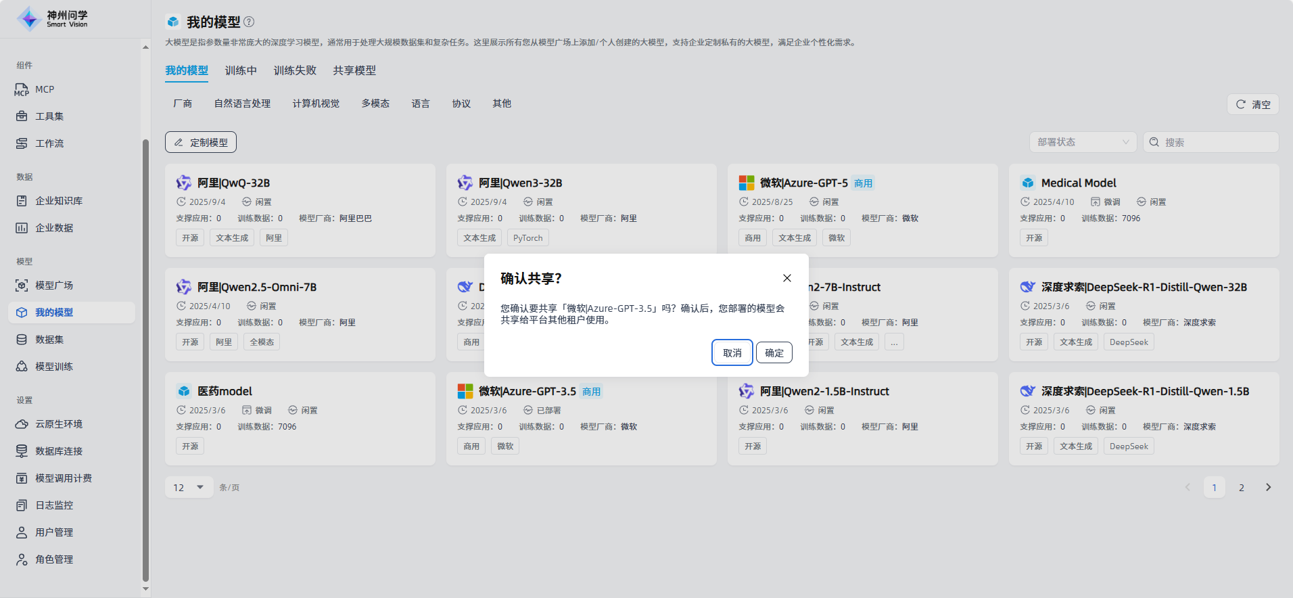Open 云原生环境 cloud icon in sidebar
The height and width of the screenshot is (598, 1293).
point(22,424)
